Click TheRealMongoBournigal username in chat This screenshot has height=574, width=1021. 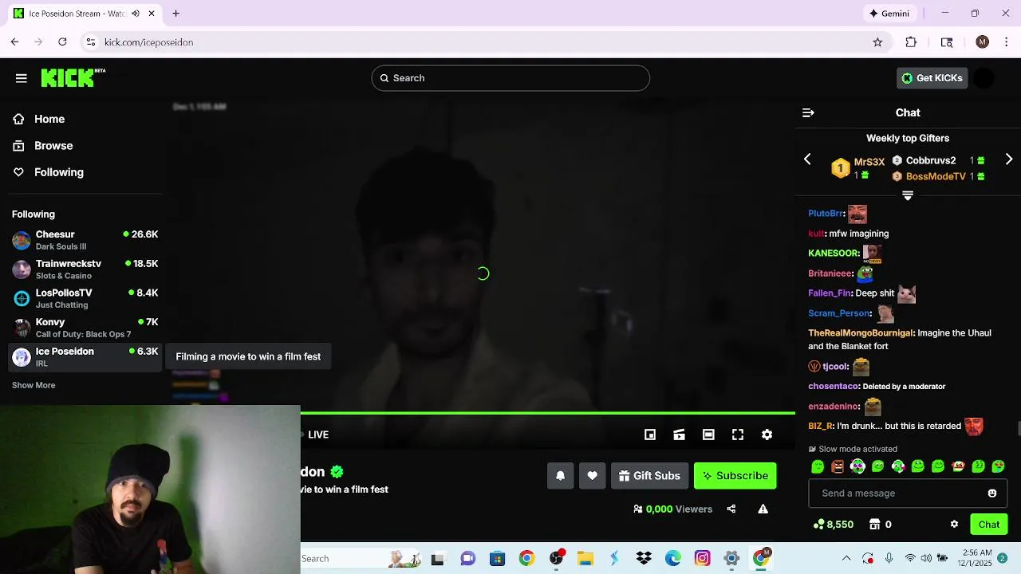(860, 333)
